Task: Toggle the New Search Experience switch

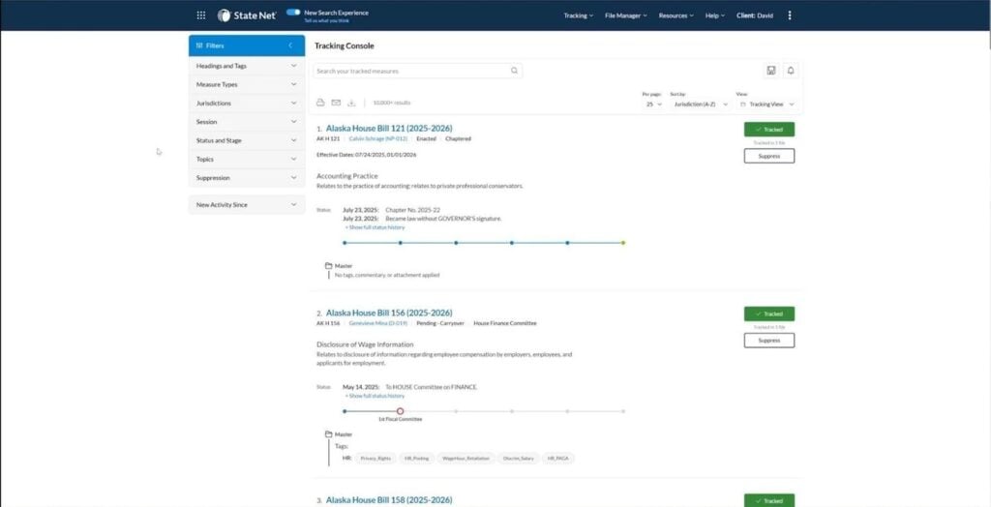Action: [x=293, y=13]
